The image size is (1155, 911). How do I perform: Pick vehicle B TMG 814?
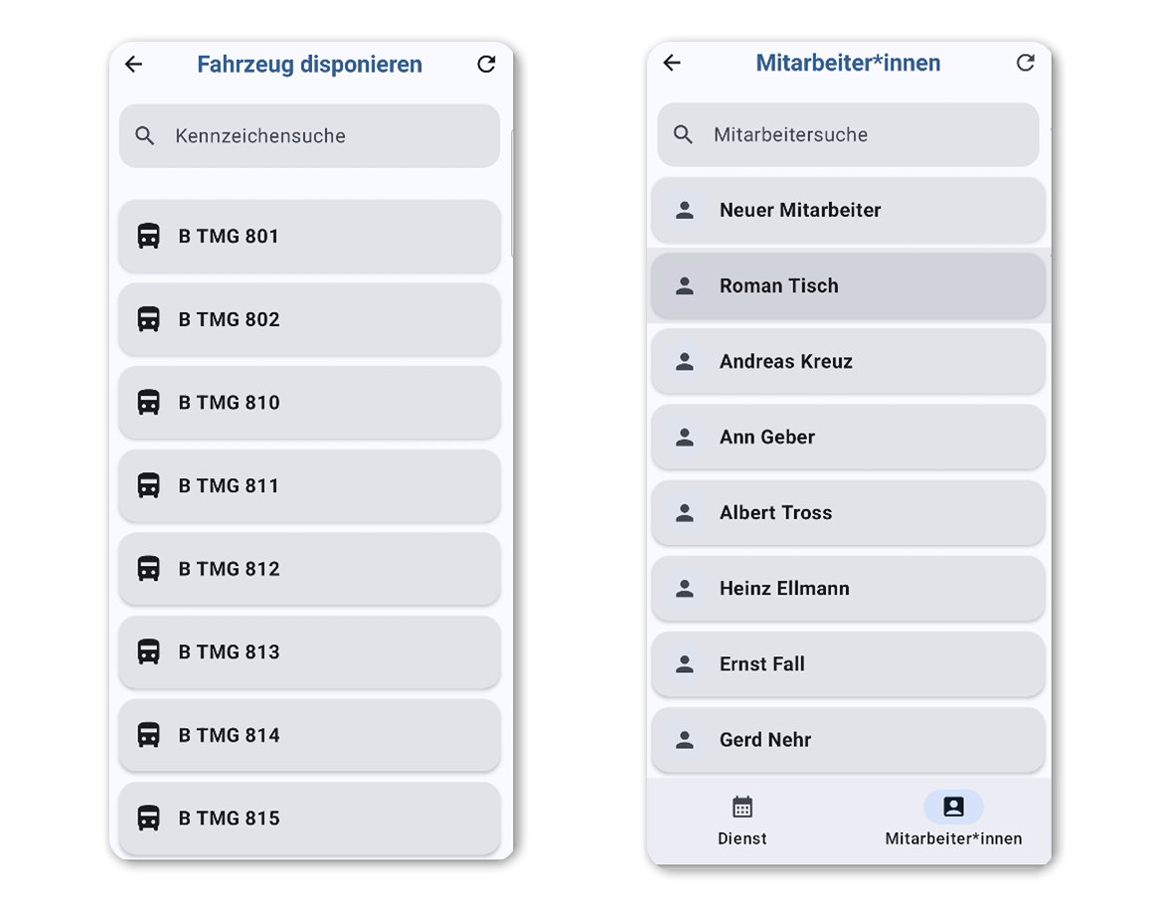tap(309, 735)
